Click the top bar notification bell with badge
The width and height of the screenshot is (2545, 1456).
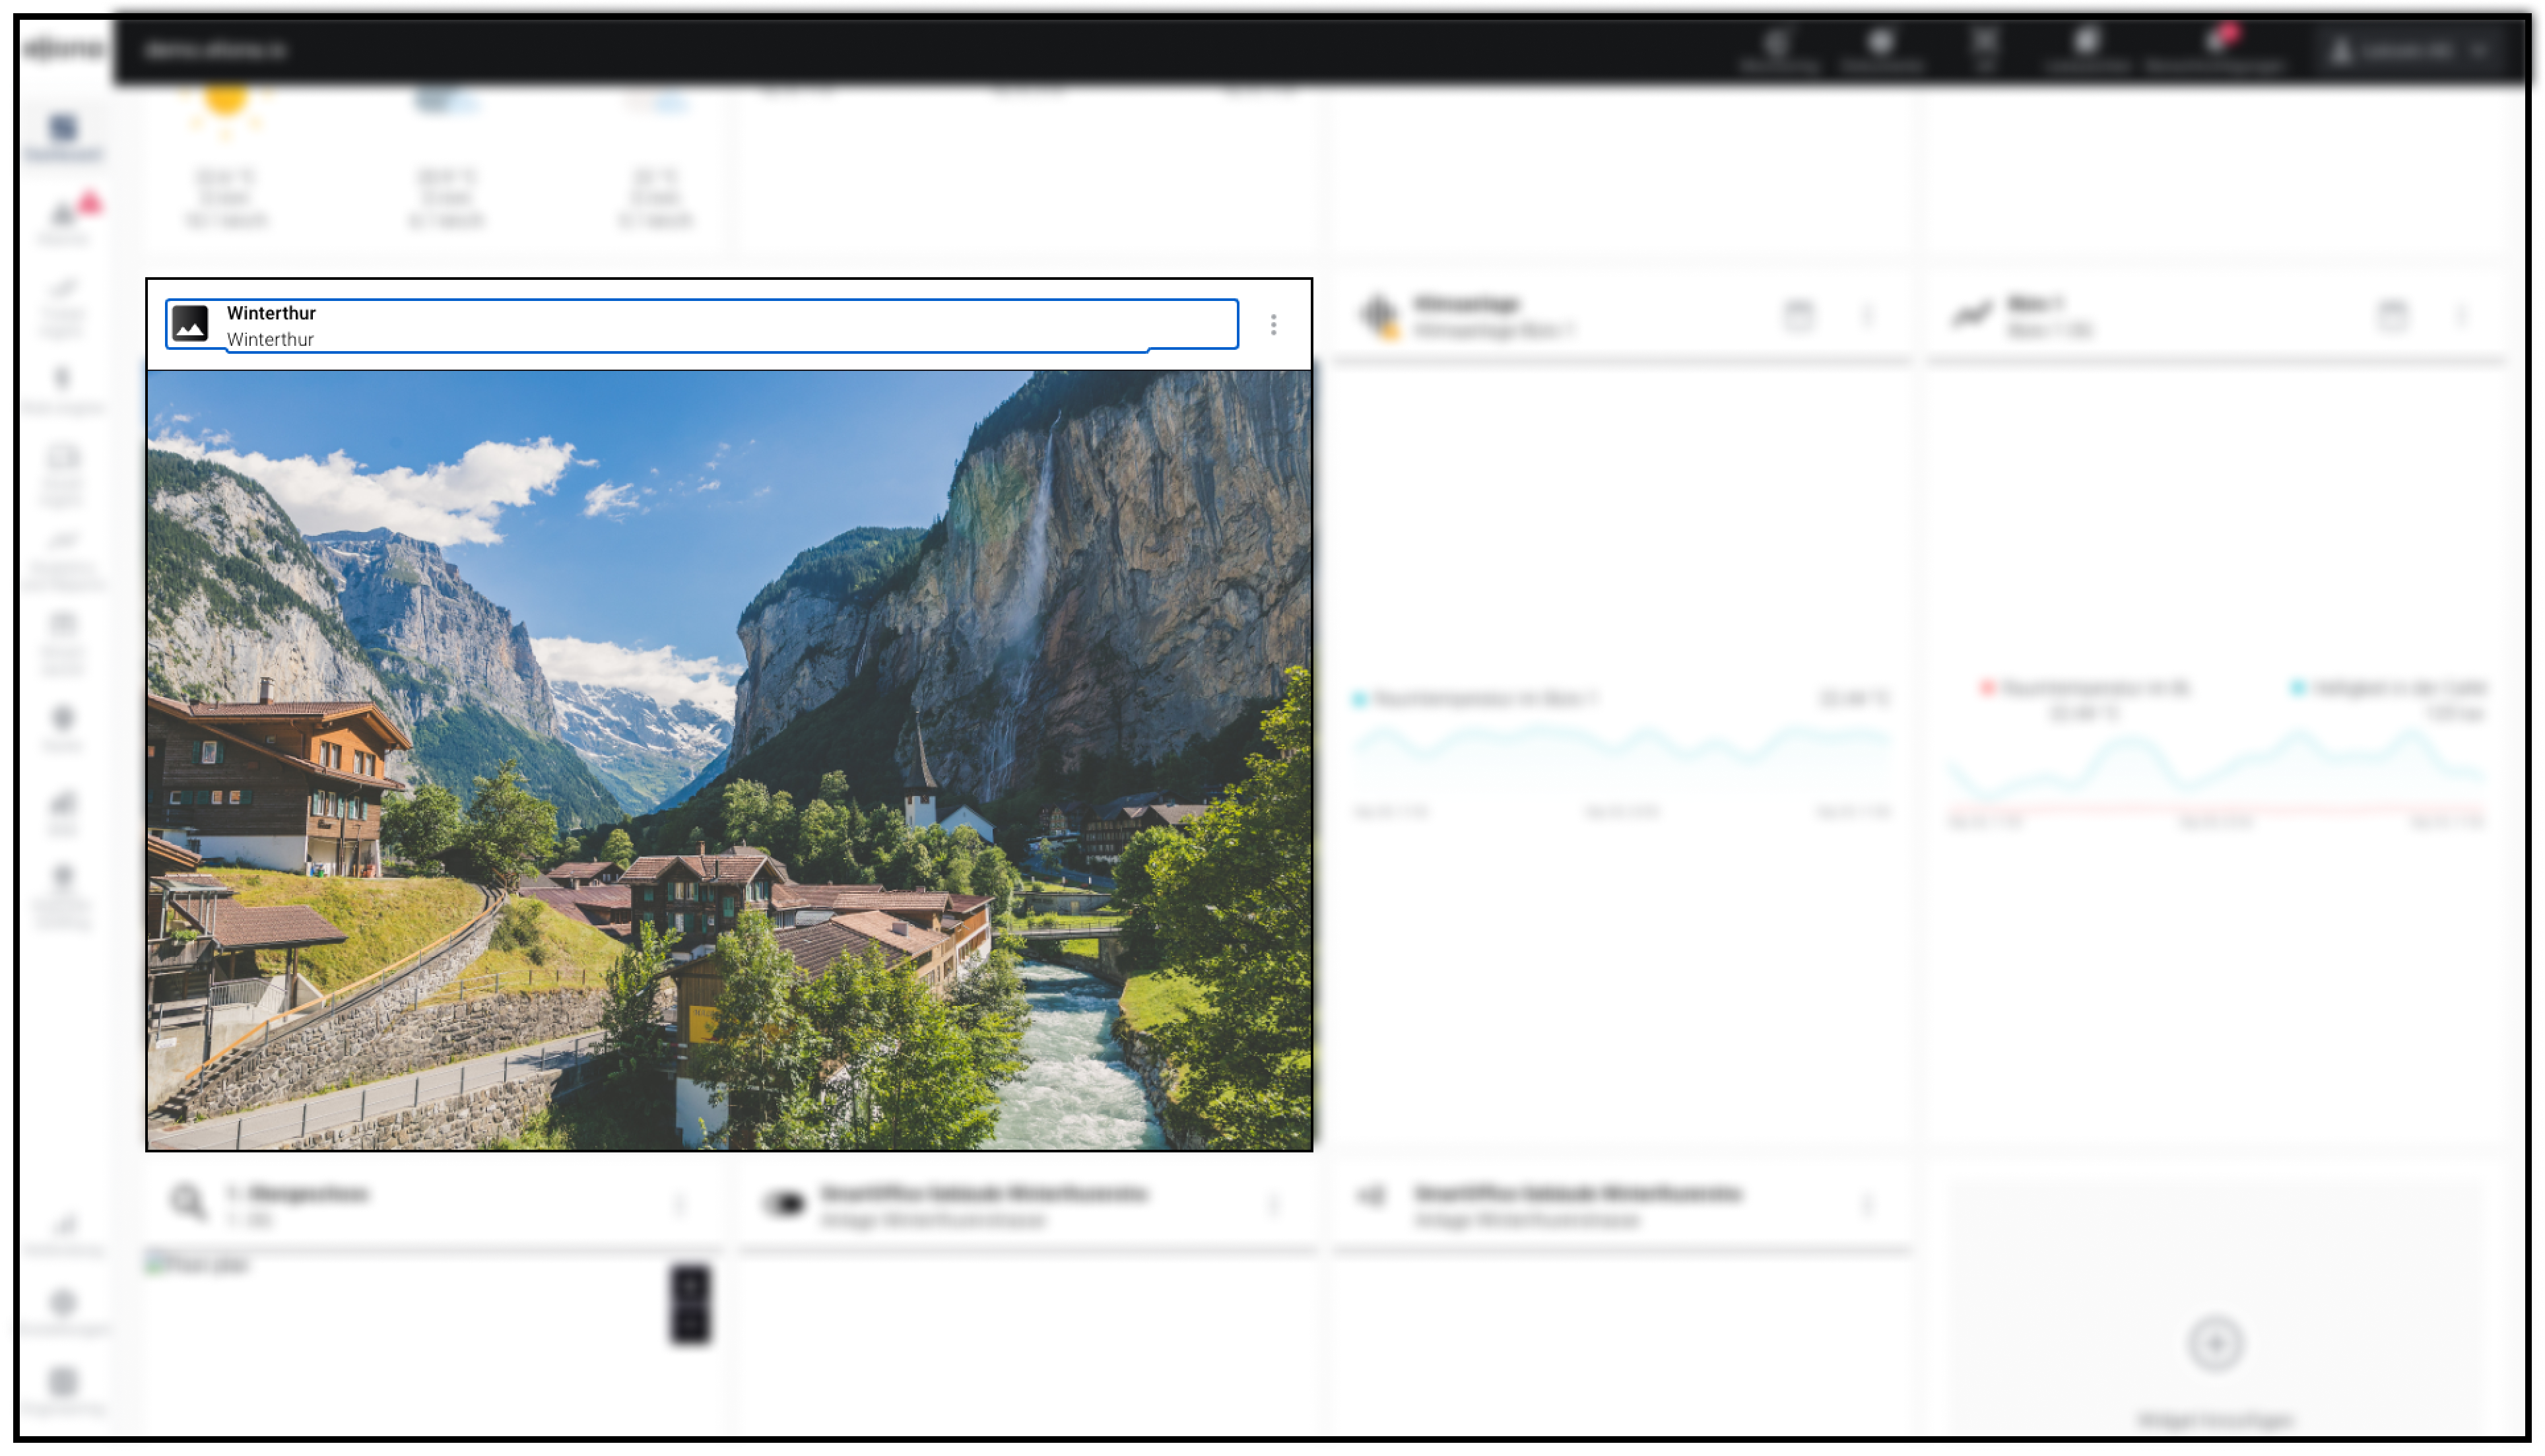[2216, 44]
